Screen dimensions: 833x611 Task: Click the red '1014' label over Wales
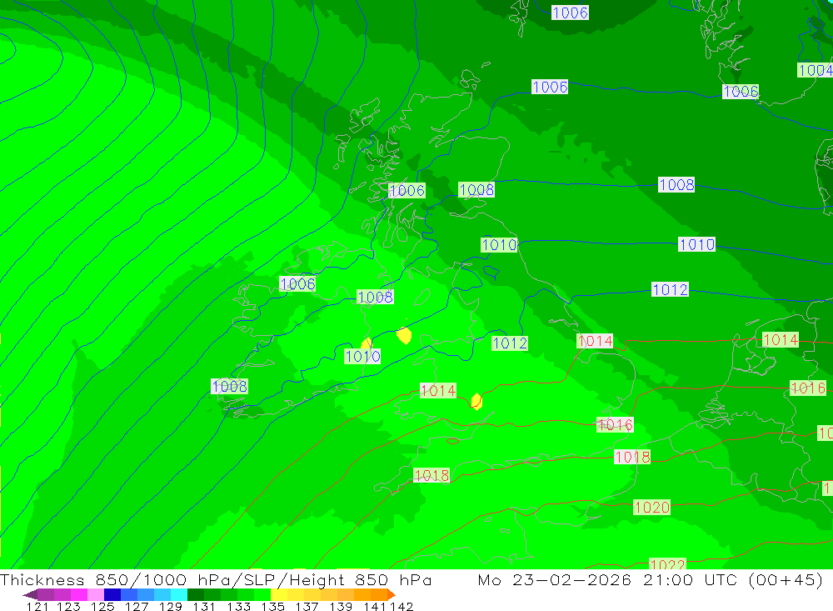pos(438,391)
